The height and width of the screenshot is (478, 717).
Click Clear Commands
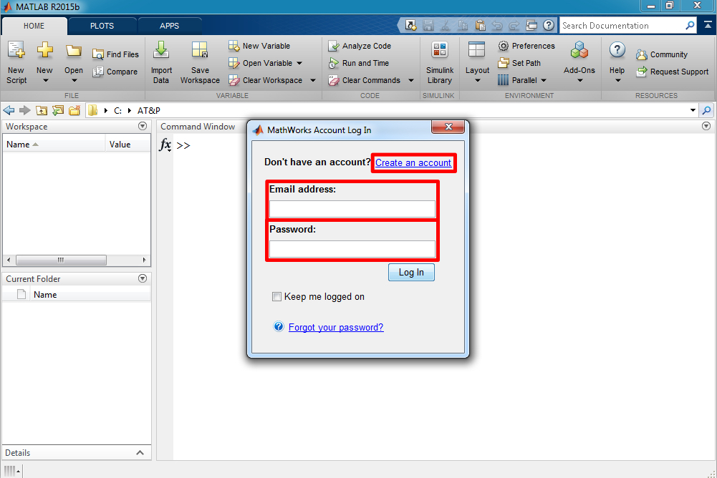tap(365, 80)
